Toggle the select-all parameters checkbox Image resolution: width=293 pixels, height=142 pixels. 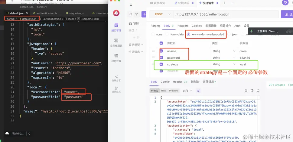click(161, 43)
